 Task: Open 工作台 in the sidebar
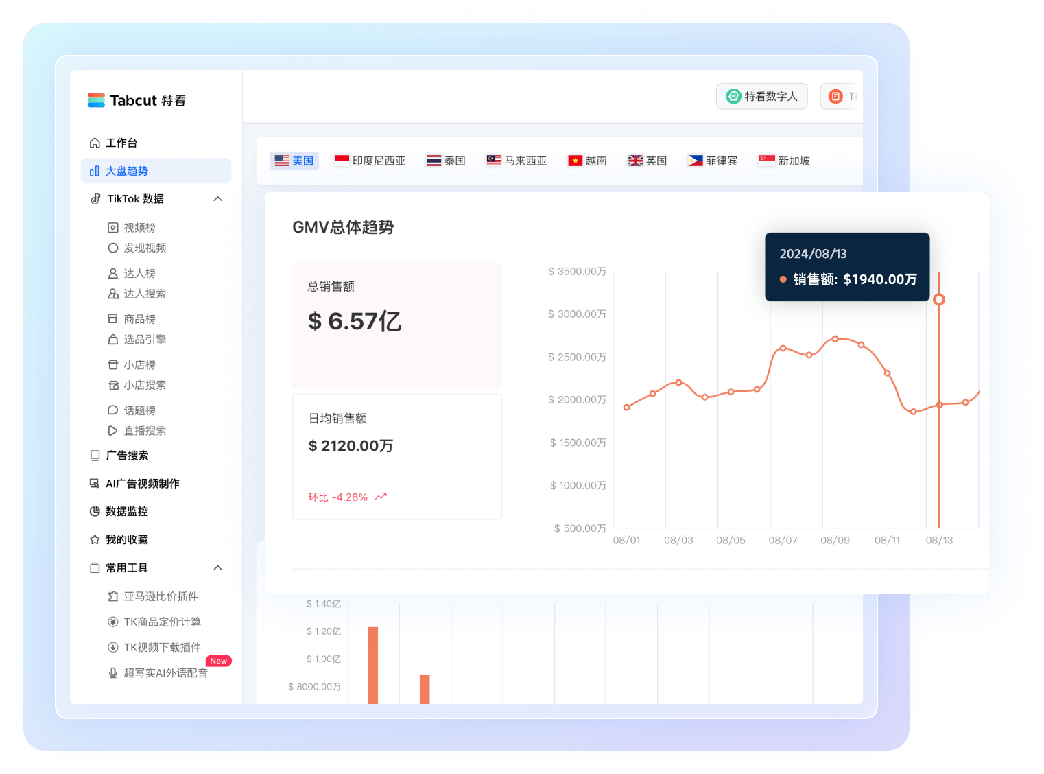156,143
